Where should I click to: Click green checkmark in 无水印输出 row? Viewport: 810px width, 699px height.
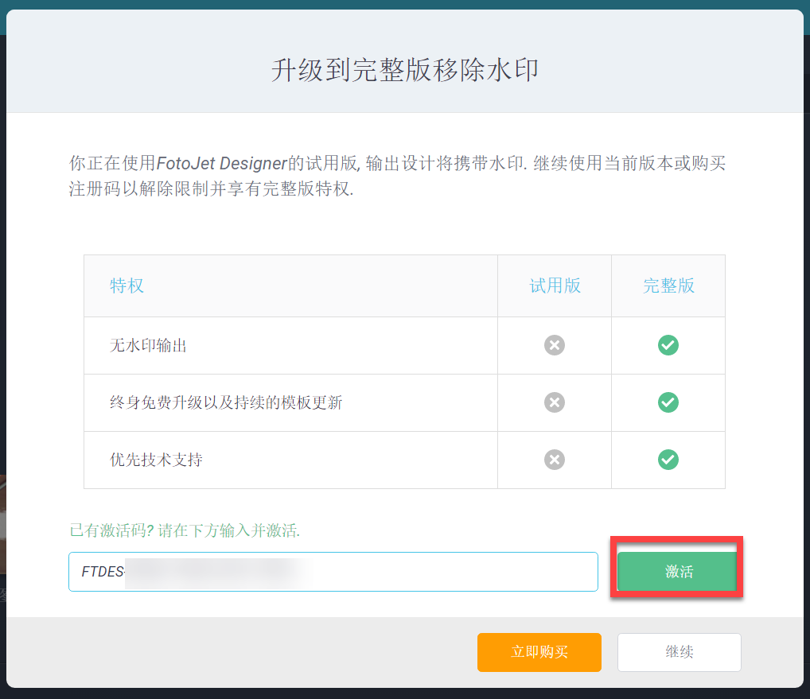click(668, 345)
